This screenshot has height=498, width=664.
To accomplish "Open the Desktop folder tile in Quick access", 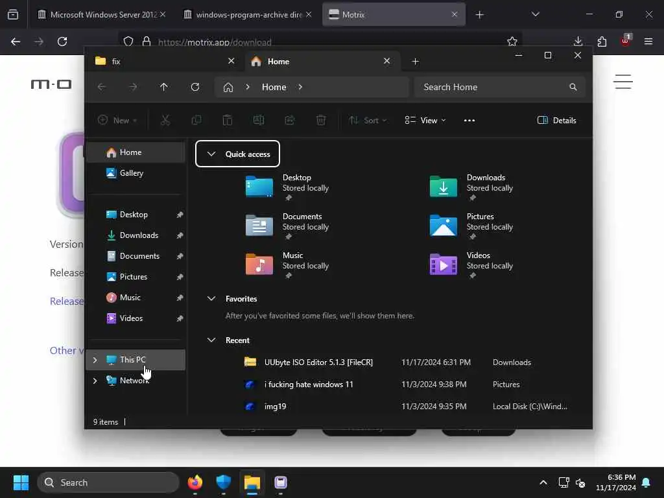I will pos(288,186).
